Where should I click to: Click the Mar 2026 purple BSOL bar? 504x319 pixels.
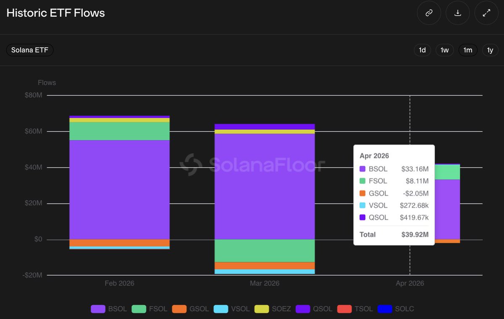265,186
